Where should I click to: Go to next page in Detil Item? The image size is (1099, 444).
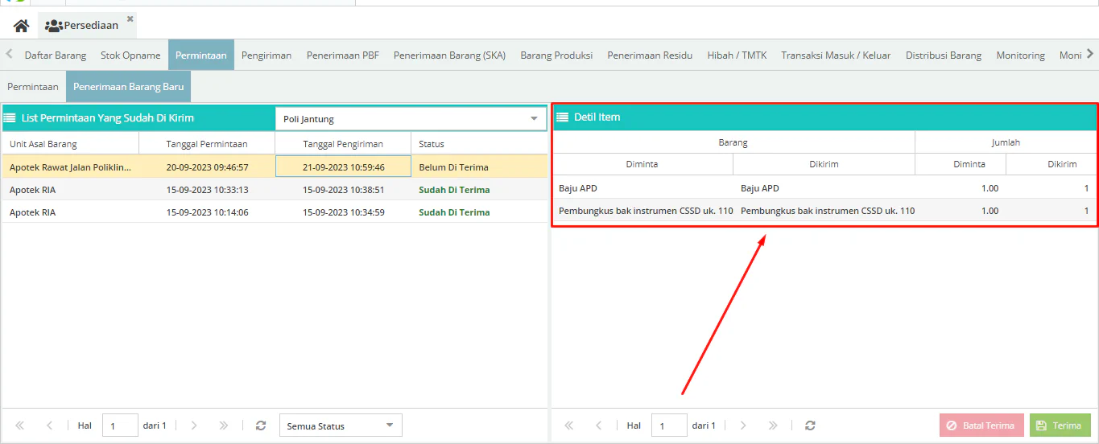point(743,425)
